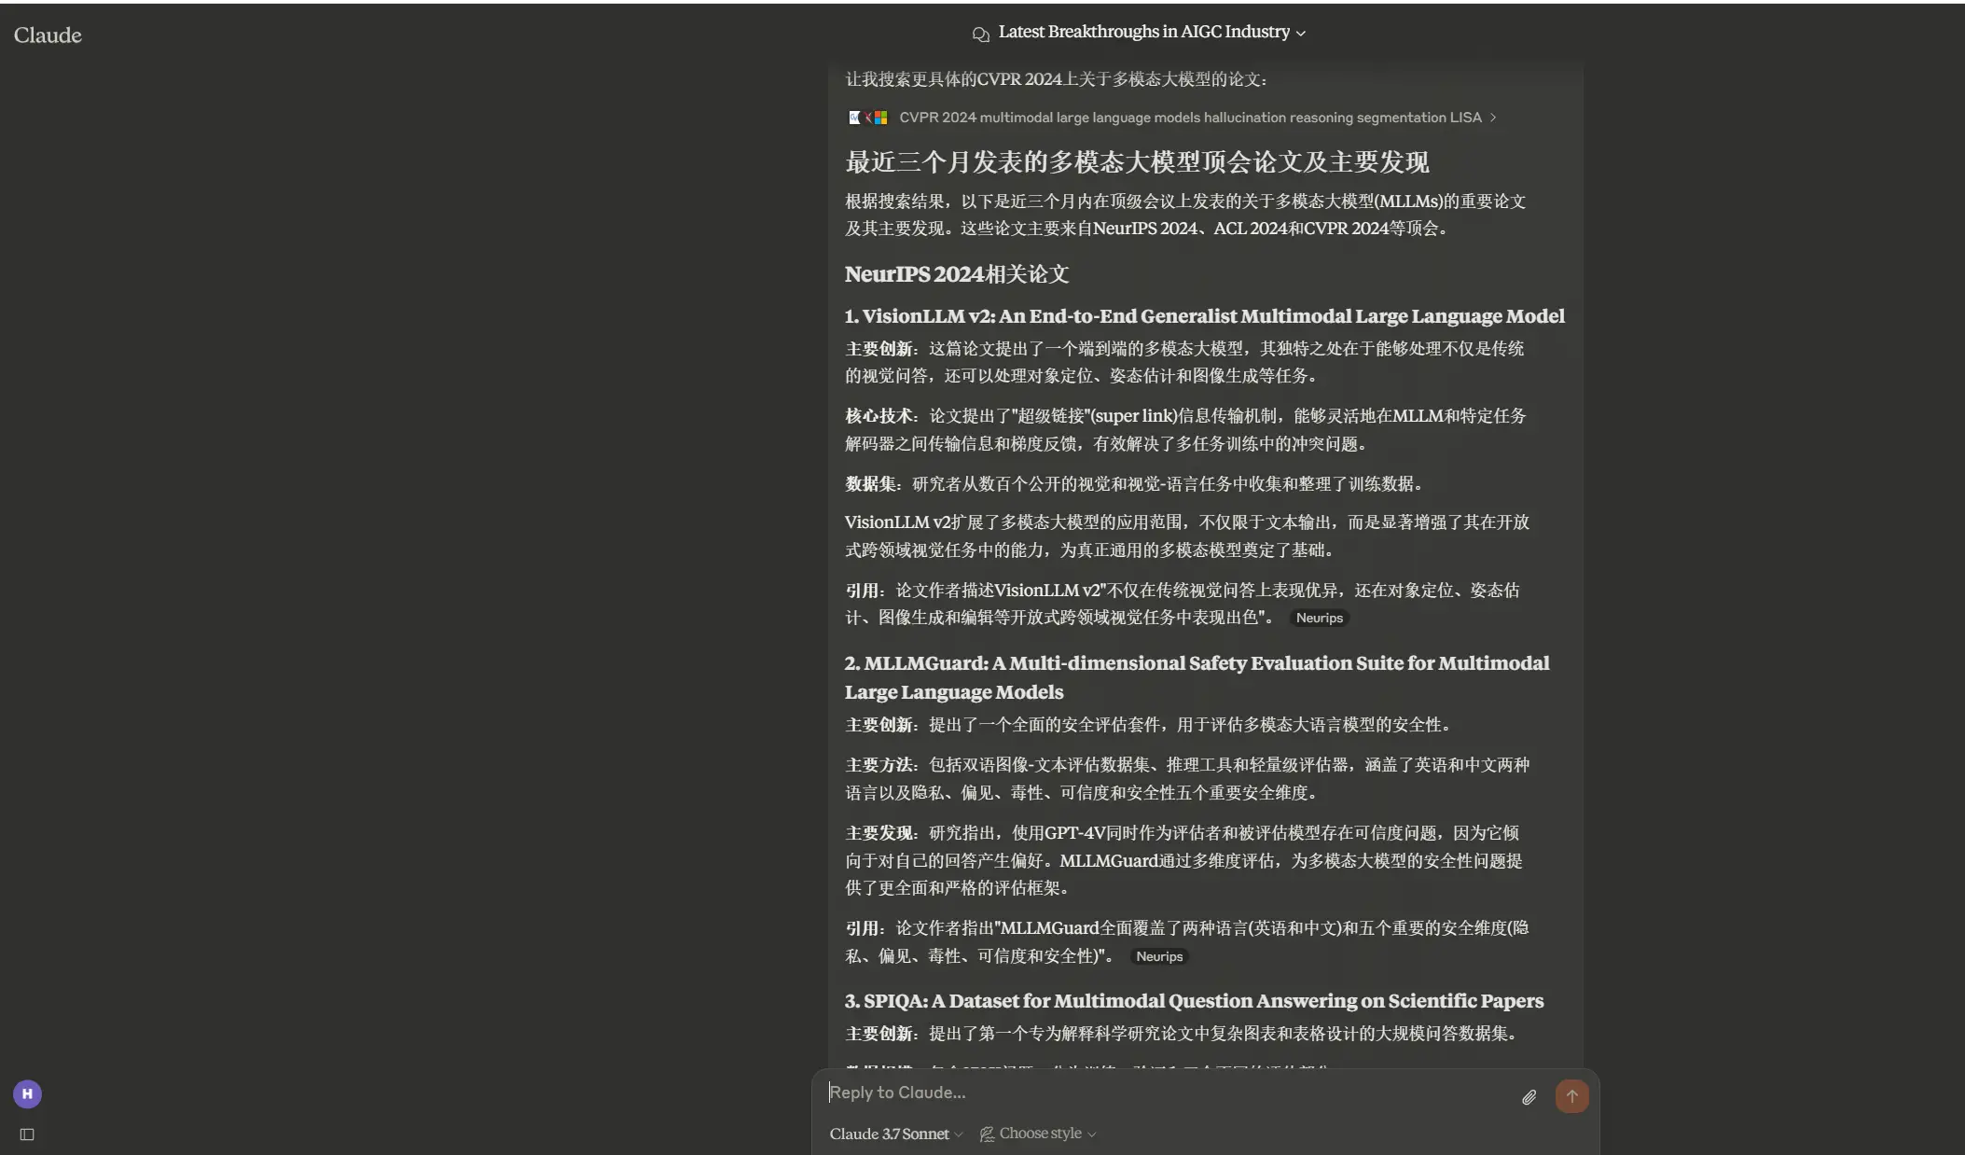Click the style pen icon beside Choose style
Viewport: 1965px width, 1155px height.
click(x=987, y=1134)
